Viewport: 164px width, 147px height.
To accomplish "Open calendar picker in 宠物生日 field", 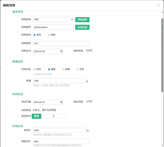I will coord(61,51).
